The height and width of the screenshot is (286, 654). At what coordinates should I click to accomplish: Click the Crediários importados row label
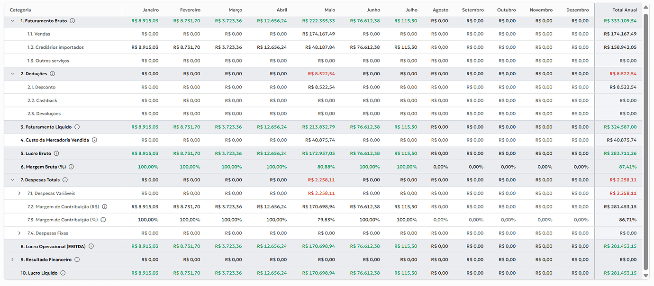tap(55, 47)
